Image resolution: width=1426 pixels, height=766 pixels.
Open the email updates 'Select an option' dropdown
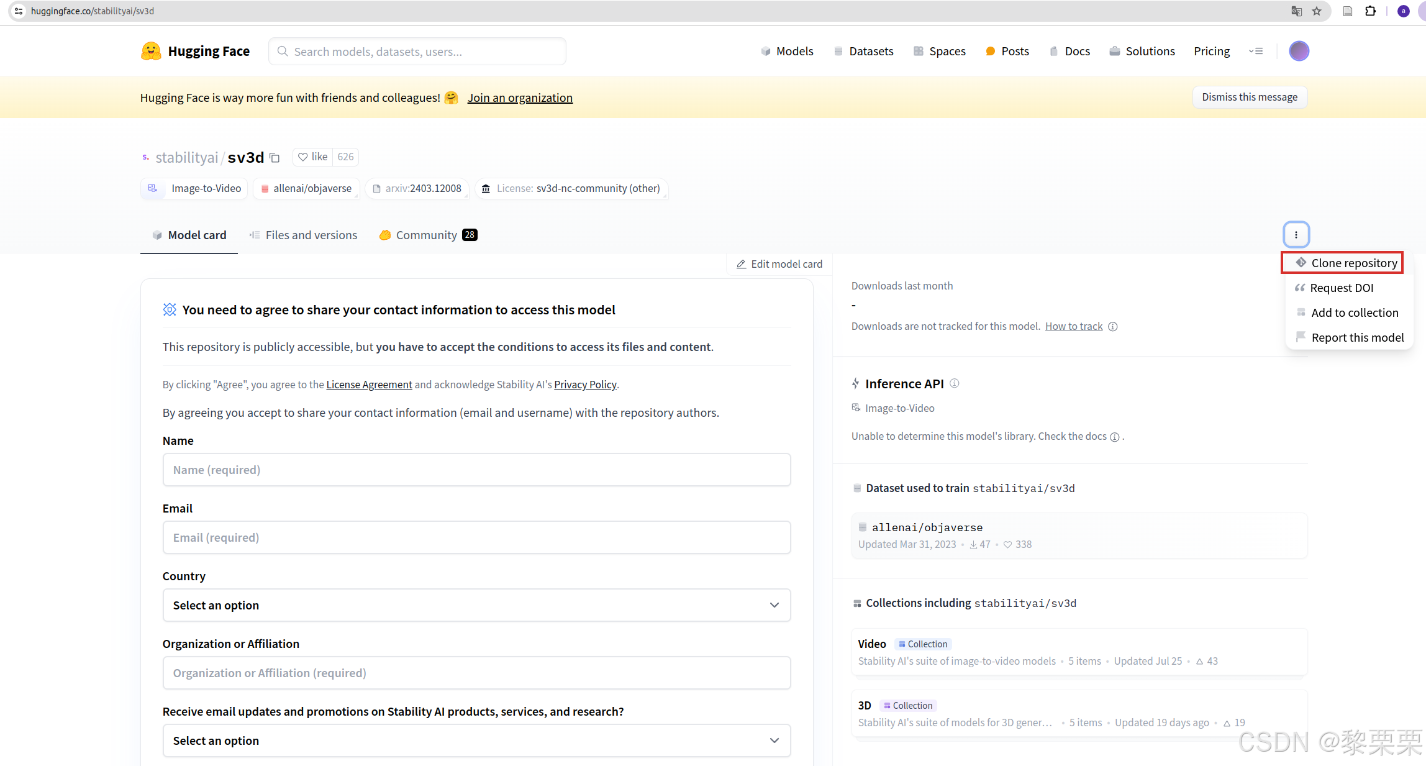click(x=476, y=740)
